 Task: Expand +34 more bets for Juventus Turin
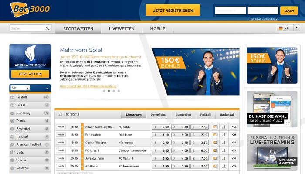[x=234, y=158]
